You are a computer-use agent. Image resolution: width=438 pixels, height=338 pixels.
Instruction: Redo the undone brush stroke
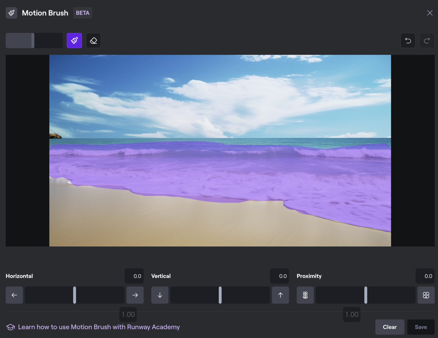(427, 40)
